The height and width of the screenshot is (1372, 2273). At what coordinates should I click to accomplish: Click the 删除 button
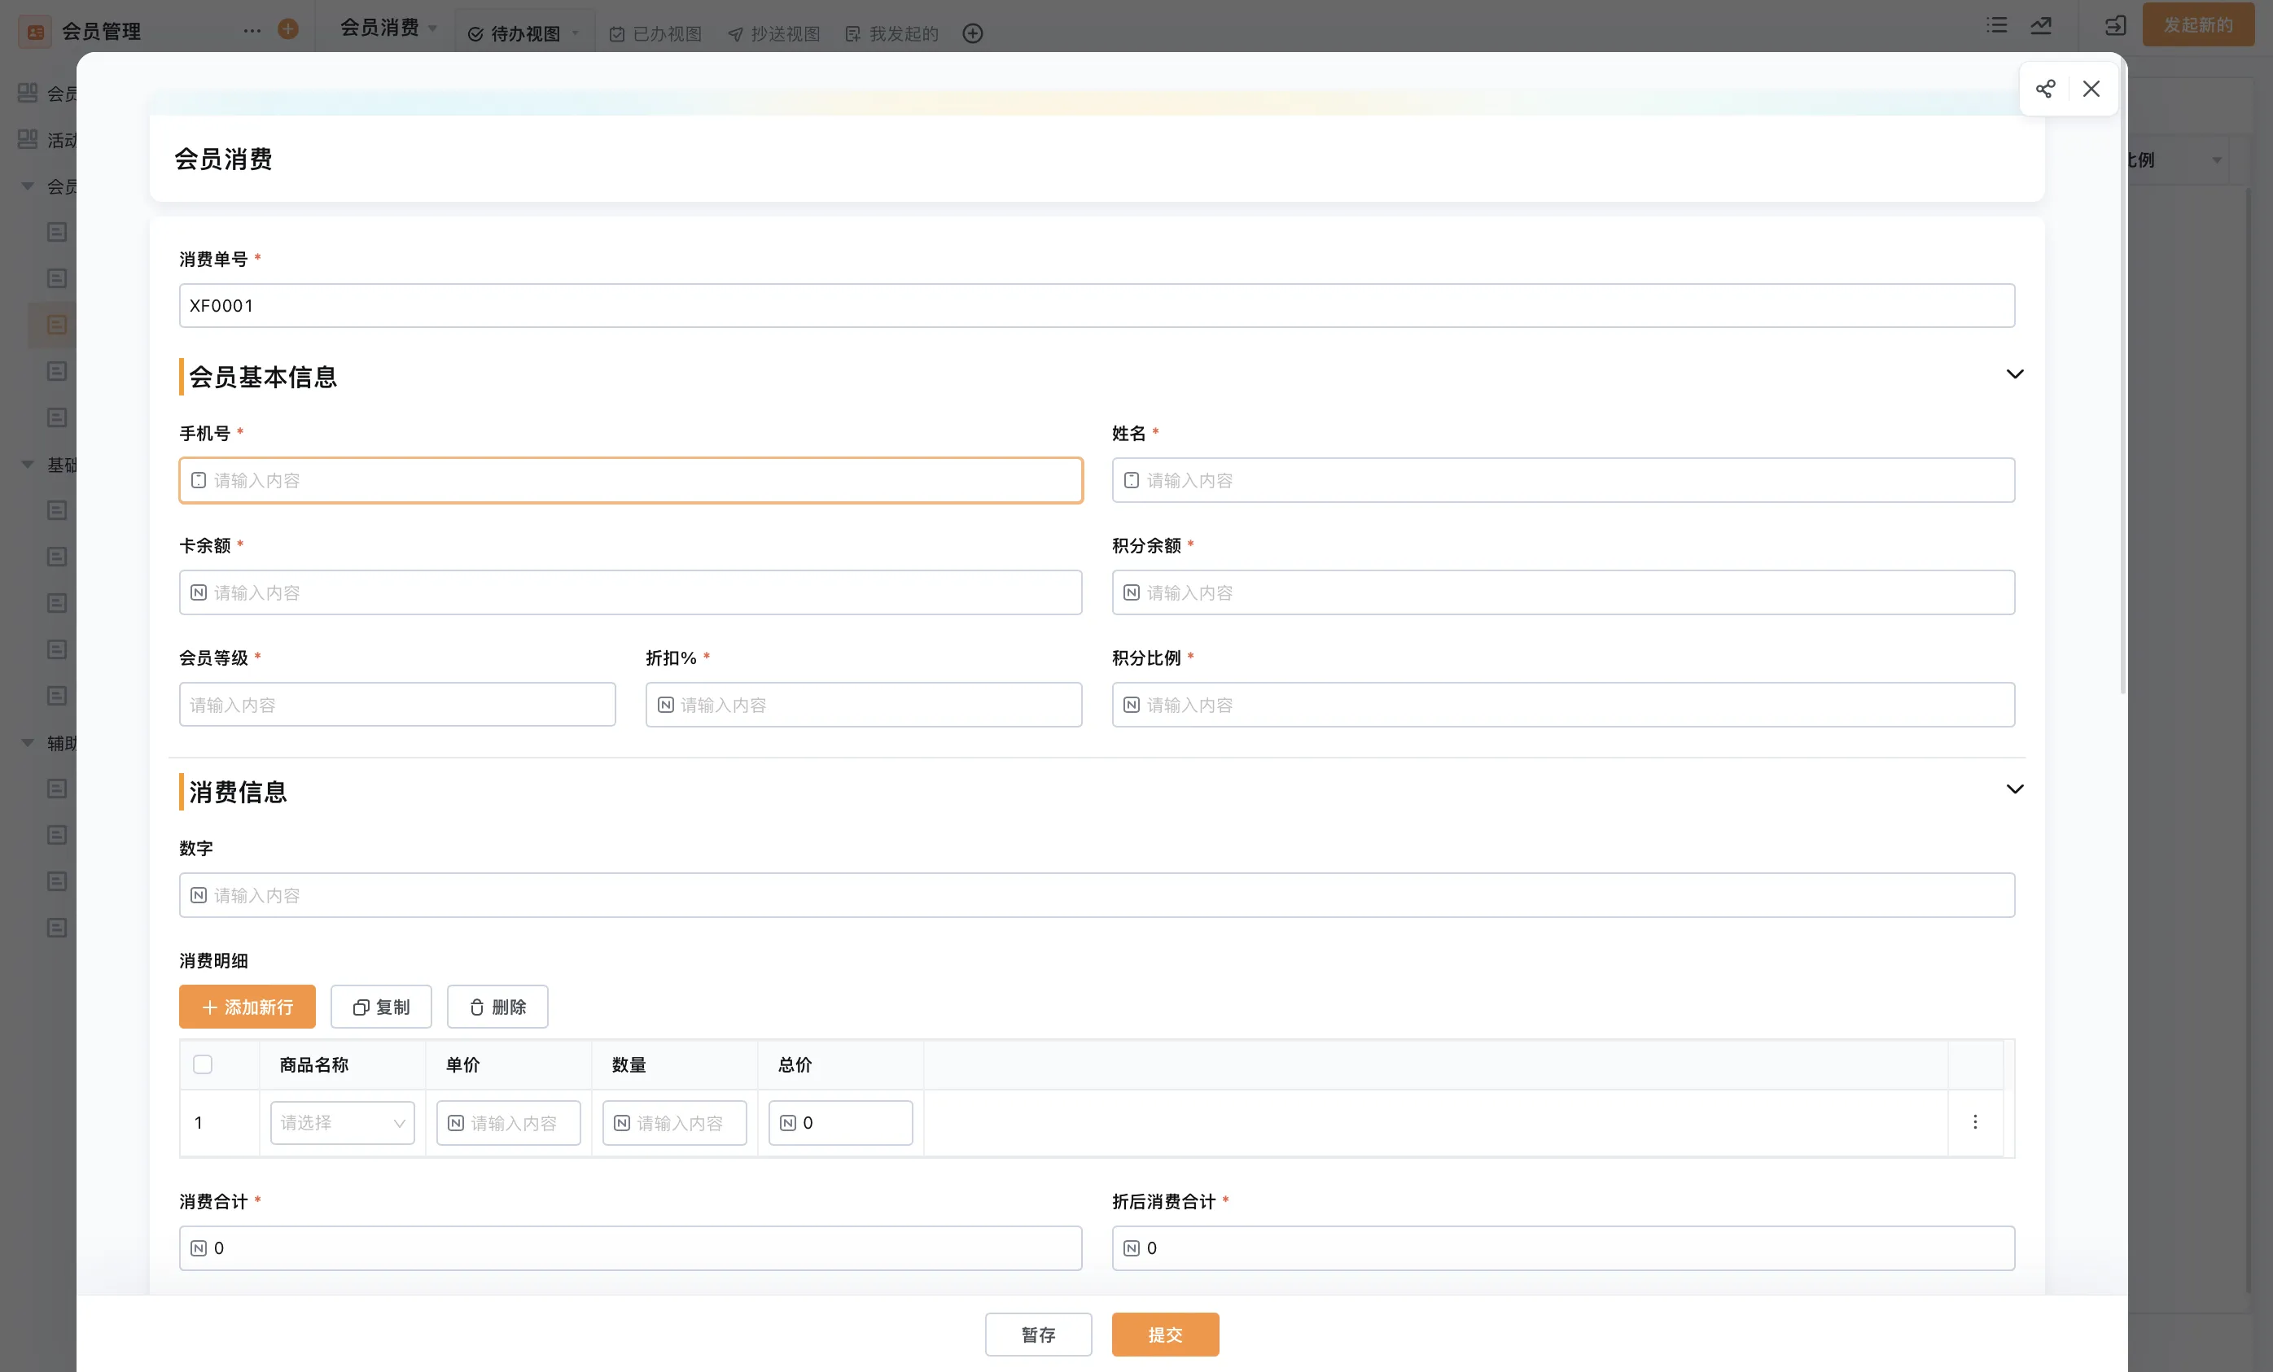497,1007
